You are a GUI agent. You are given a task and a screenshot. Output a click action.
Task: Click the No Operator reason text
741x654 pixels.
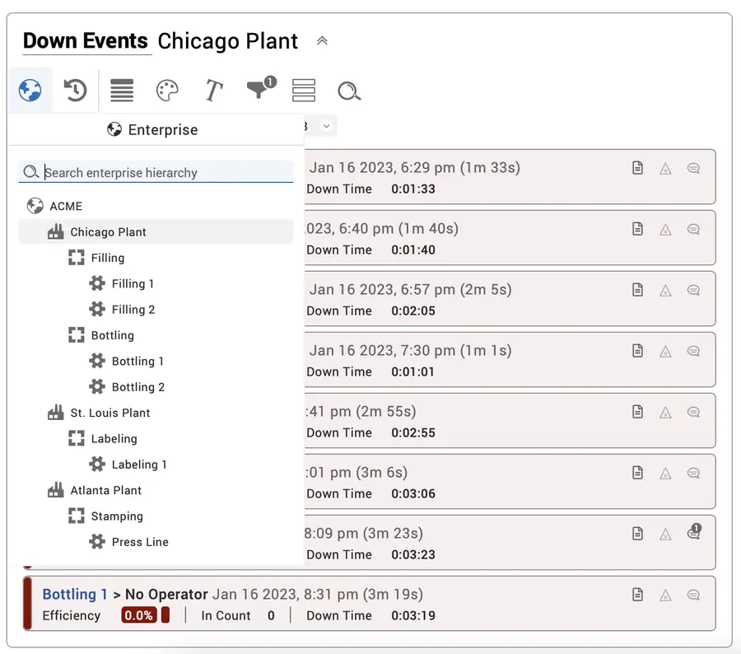point(166,595)
